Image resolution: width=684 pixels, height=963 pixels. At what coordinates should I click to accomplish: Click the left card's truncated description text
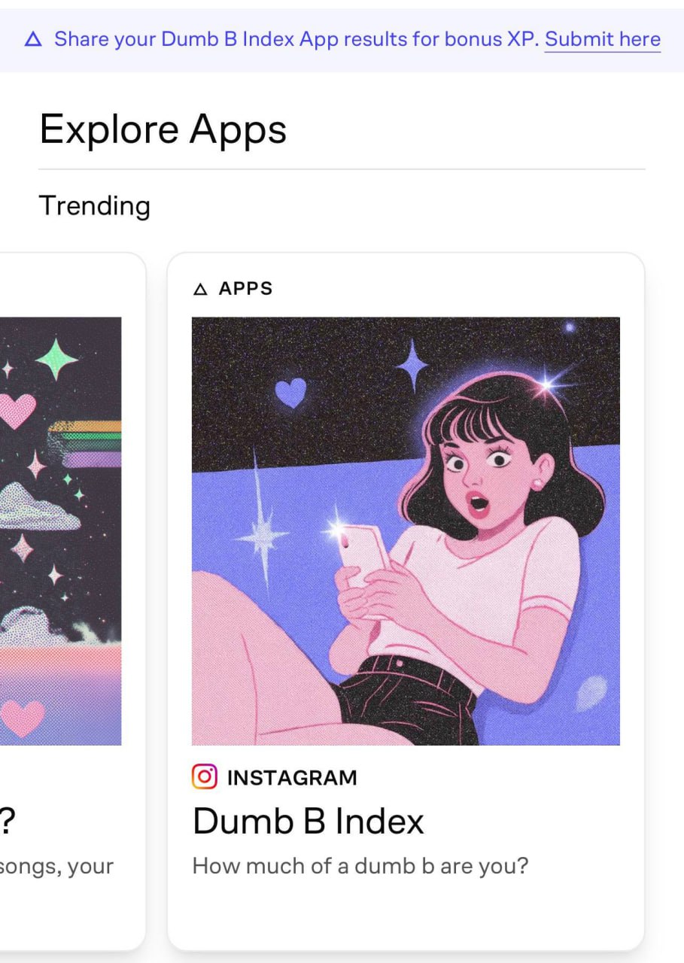point(56,866)
